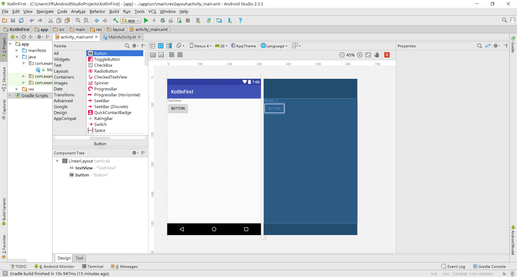This screenshot has width=517, height=277.
Task: Click the Synchronize refresh icon
Action: (21, 20)
